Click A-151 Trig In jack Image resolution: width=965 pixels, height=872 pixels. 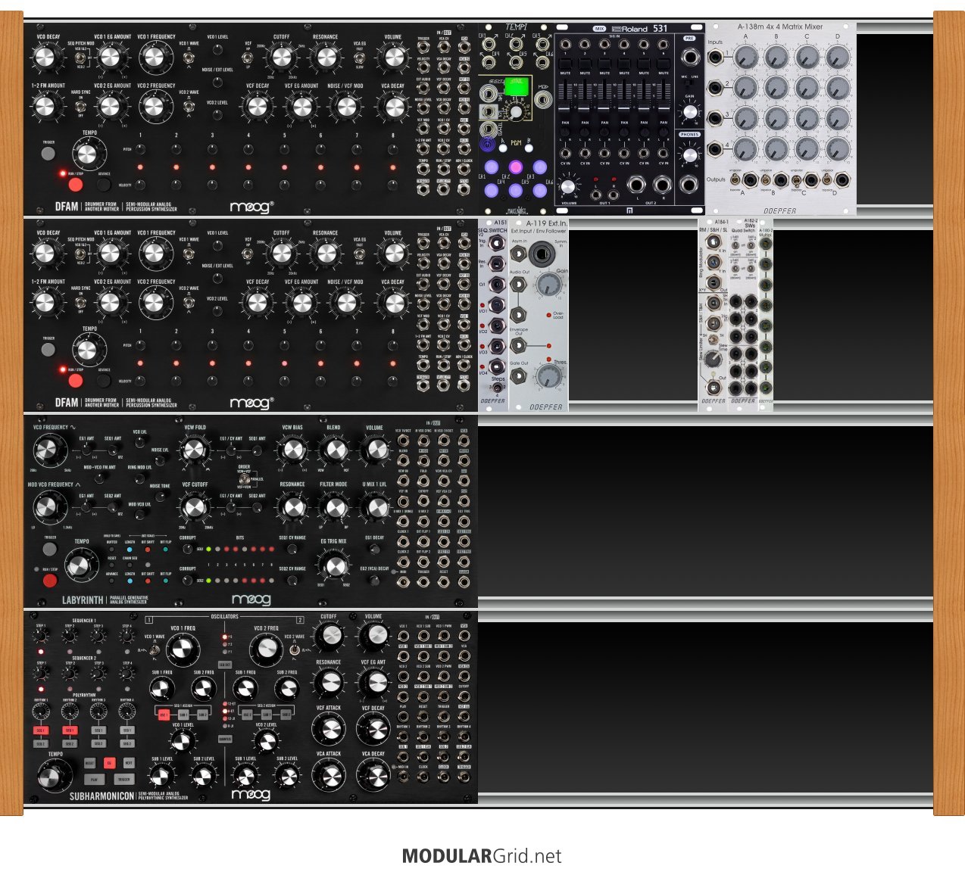495,242
